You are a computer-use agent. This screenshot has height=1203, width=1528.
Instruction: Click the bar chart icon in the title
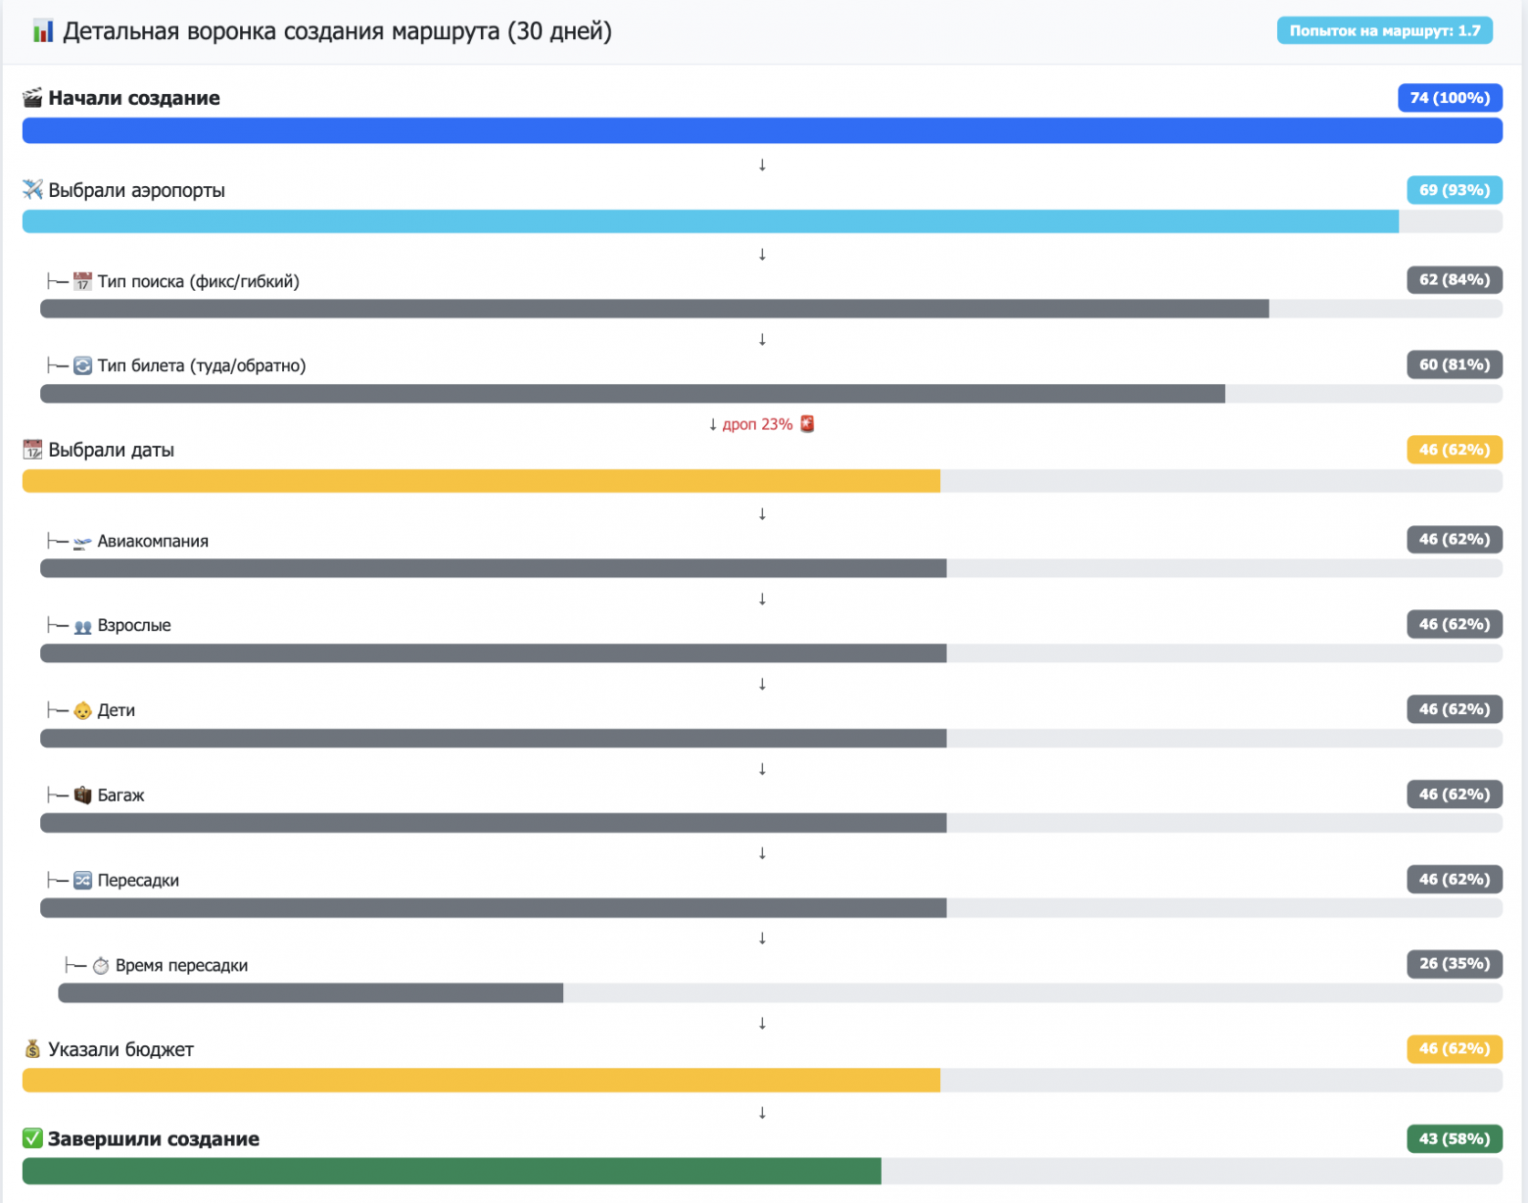coord(42,31)
